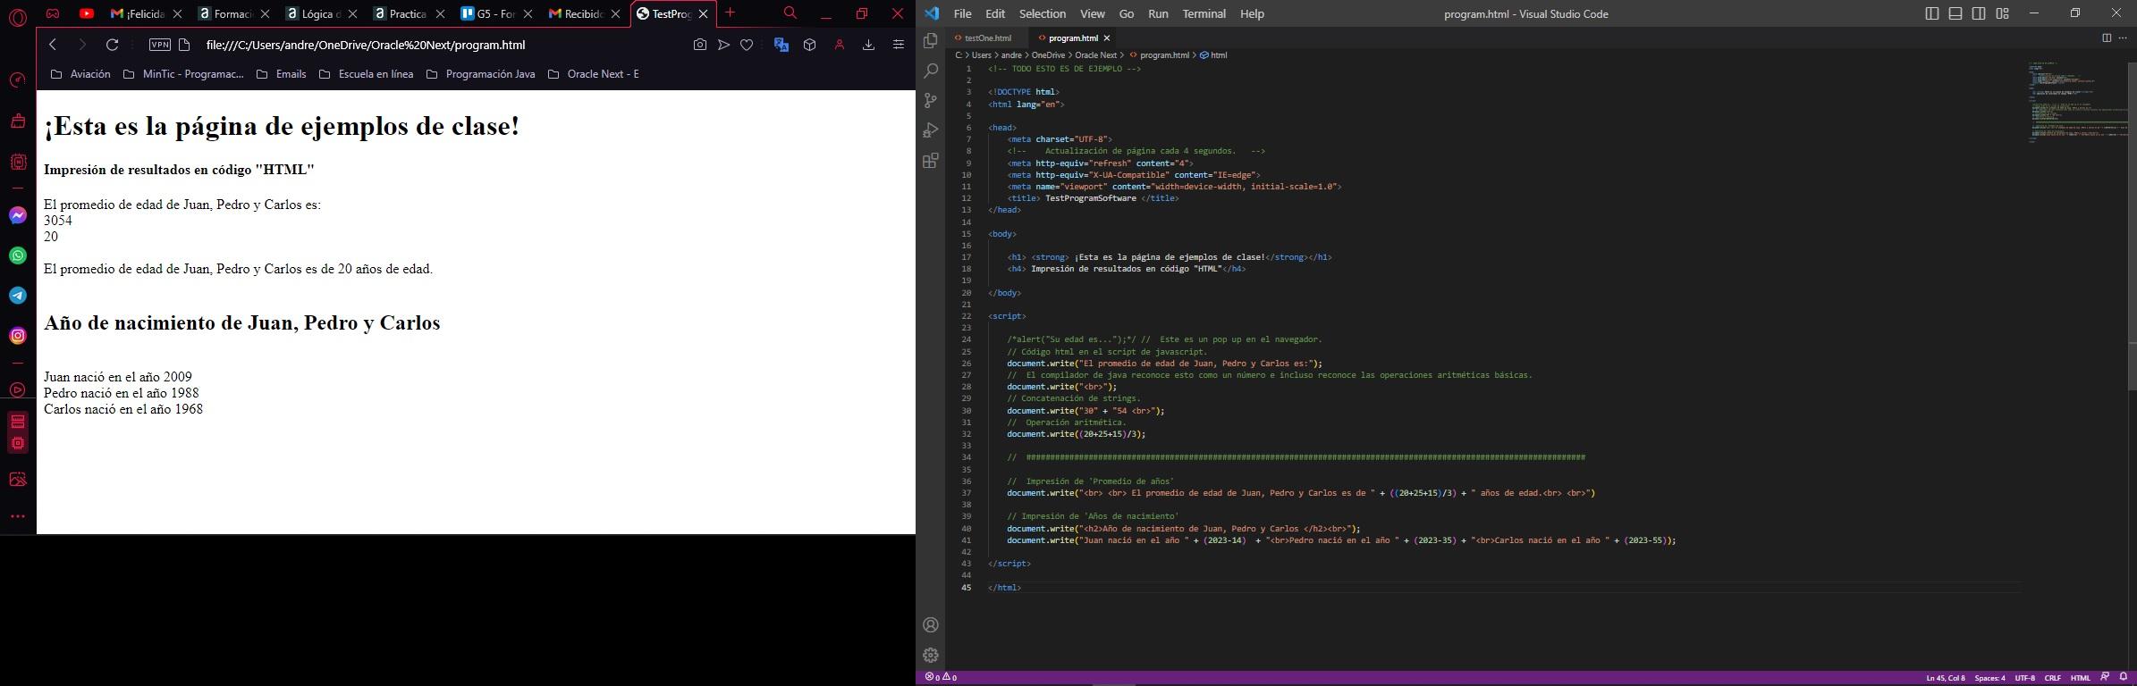
Task: Open the Selection menu in VS Code
Action: (x=1043, y=13)
